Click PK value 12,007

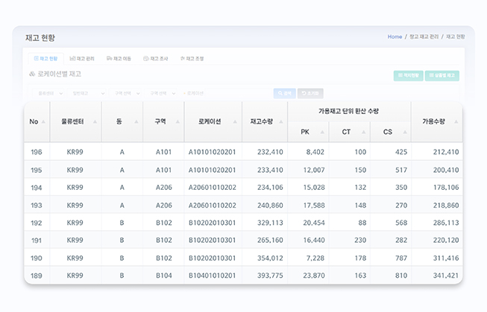(x=314, y=170)
